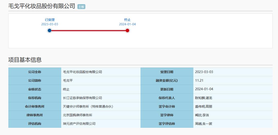The width and height of the screenshot is (278, 135).
Task: Click the 主板 badge next to company title
Action: click(81, 7)
